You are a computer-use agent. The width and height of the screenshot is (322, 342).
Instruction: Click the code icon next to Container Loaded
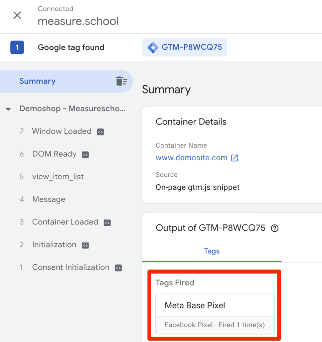pos(107,222)
